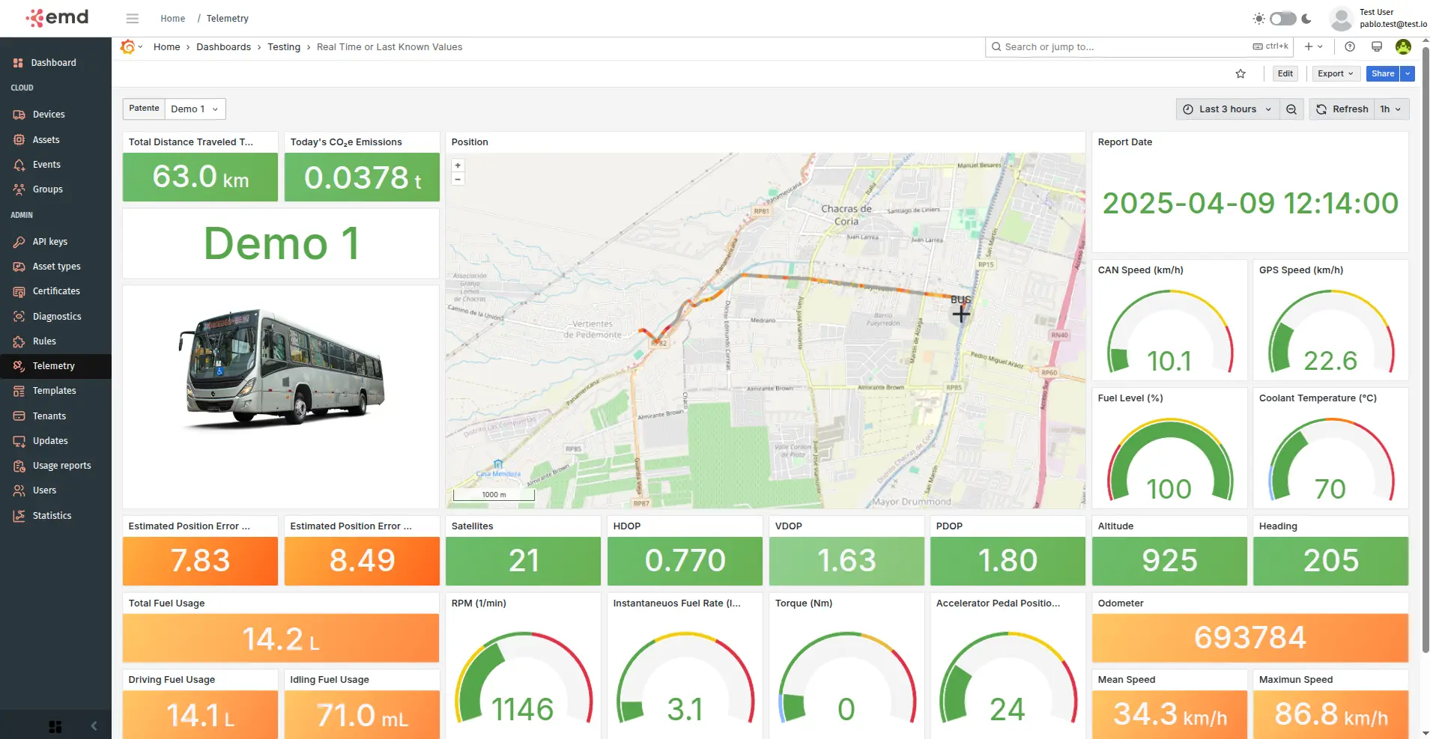Click the Users sidebar icon

coord(19,490)
